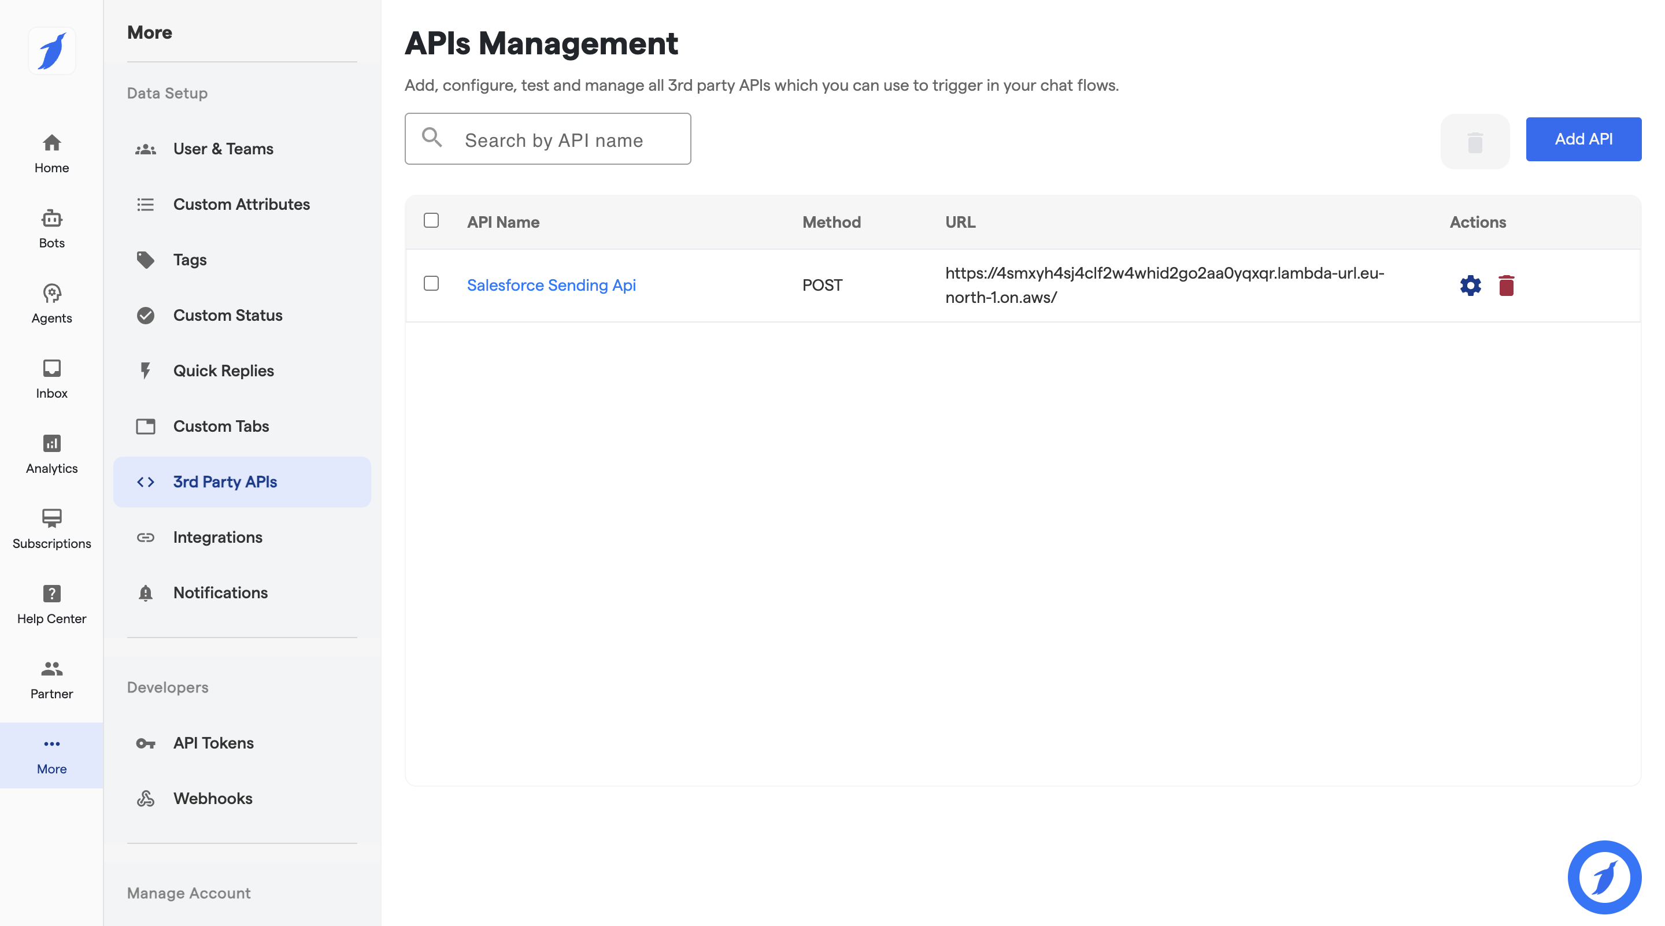Screen dimensions: 1665x926
Task: Click the Add API button
Action: [1583, 139]
